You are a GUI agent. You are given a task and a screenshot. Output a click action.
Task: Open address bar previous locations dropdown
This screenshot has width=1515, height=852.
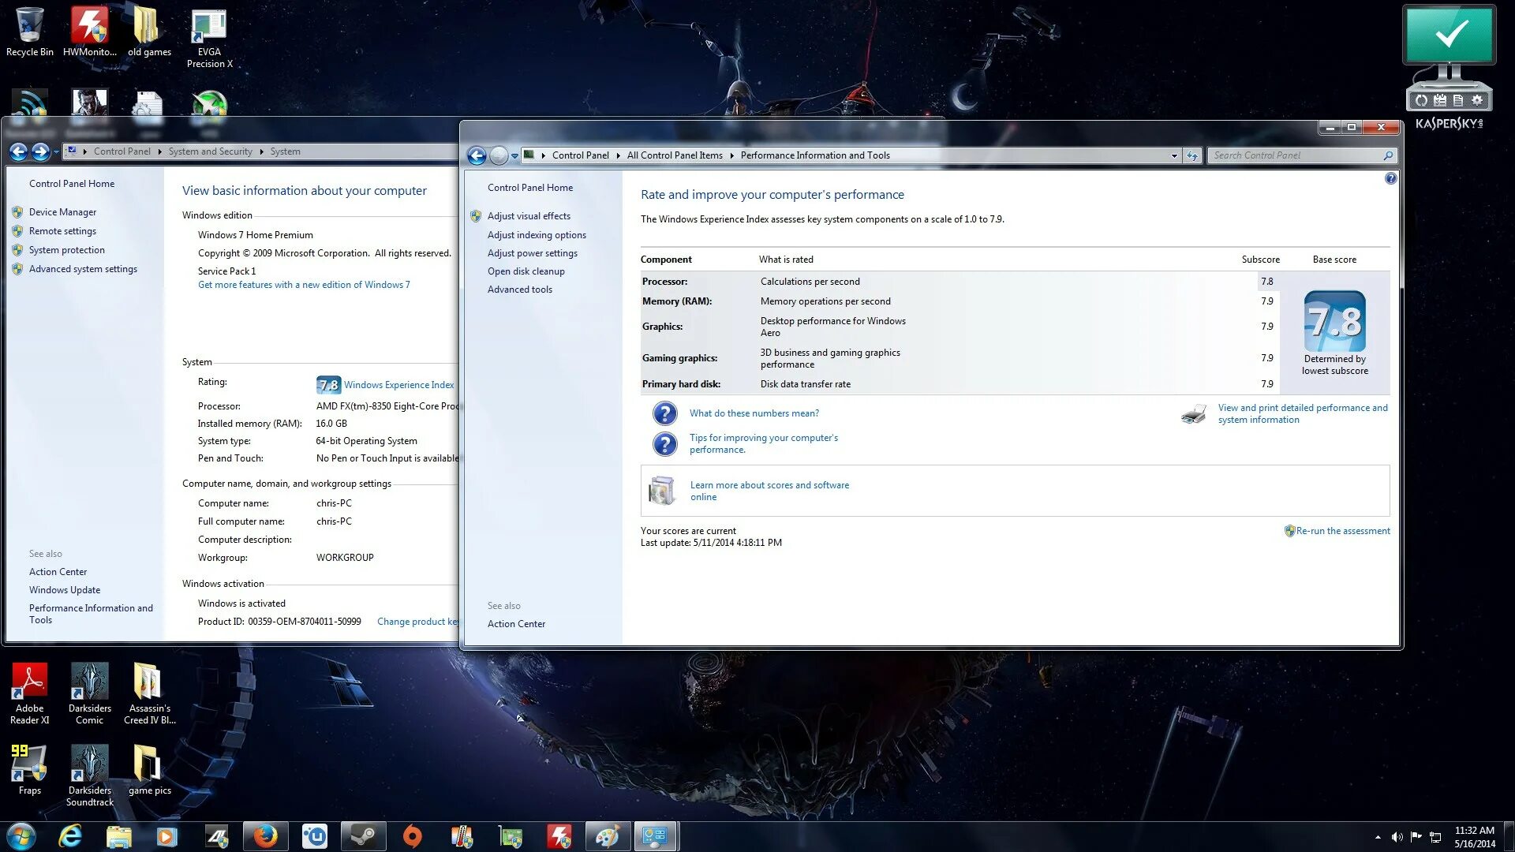point(1174,155)
